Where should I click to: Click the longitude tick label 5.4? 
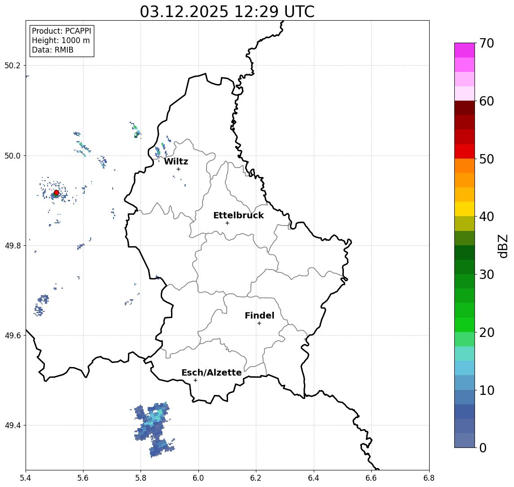[26, 478]
